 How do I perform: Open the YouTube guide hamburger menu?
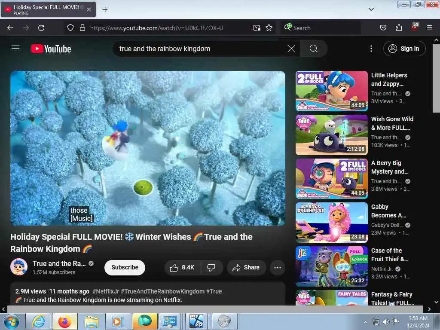point(15,49)
